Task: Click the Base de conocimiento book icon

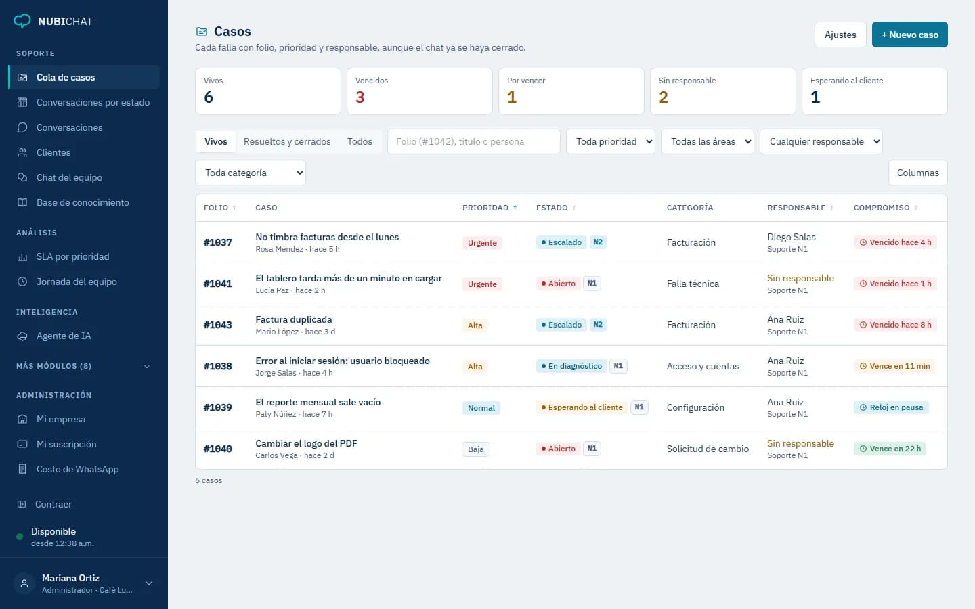Action: point(22,202)
